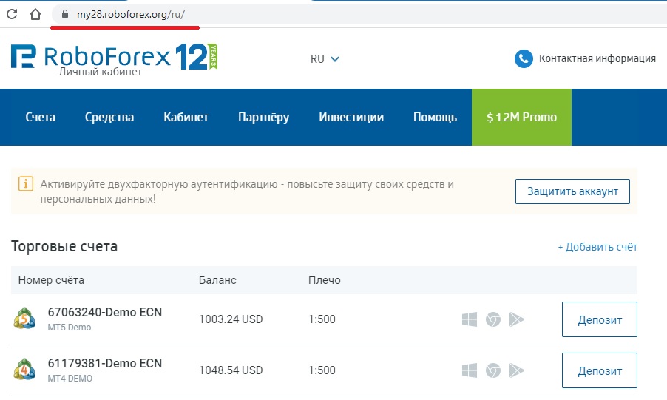667x400 pixels.
Task: Open the $1.2M Promo tab
Action: pos(521,117)
